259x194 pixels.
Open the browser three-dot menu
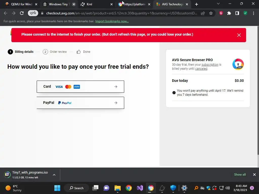[253, 13]
